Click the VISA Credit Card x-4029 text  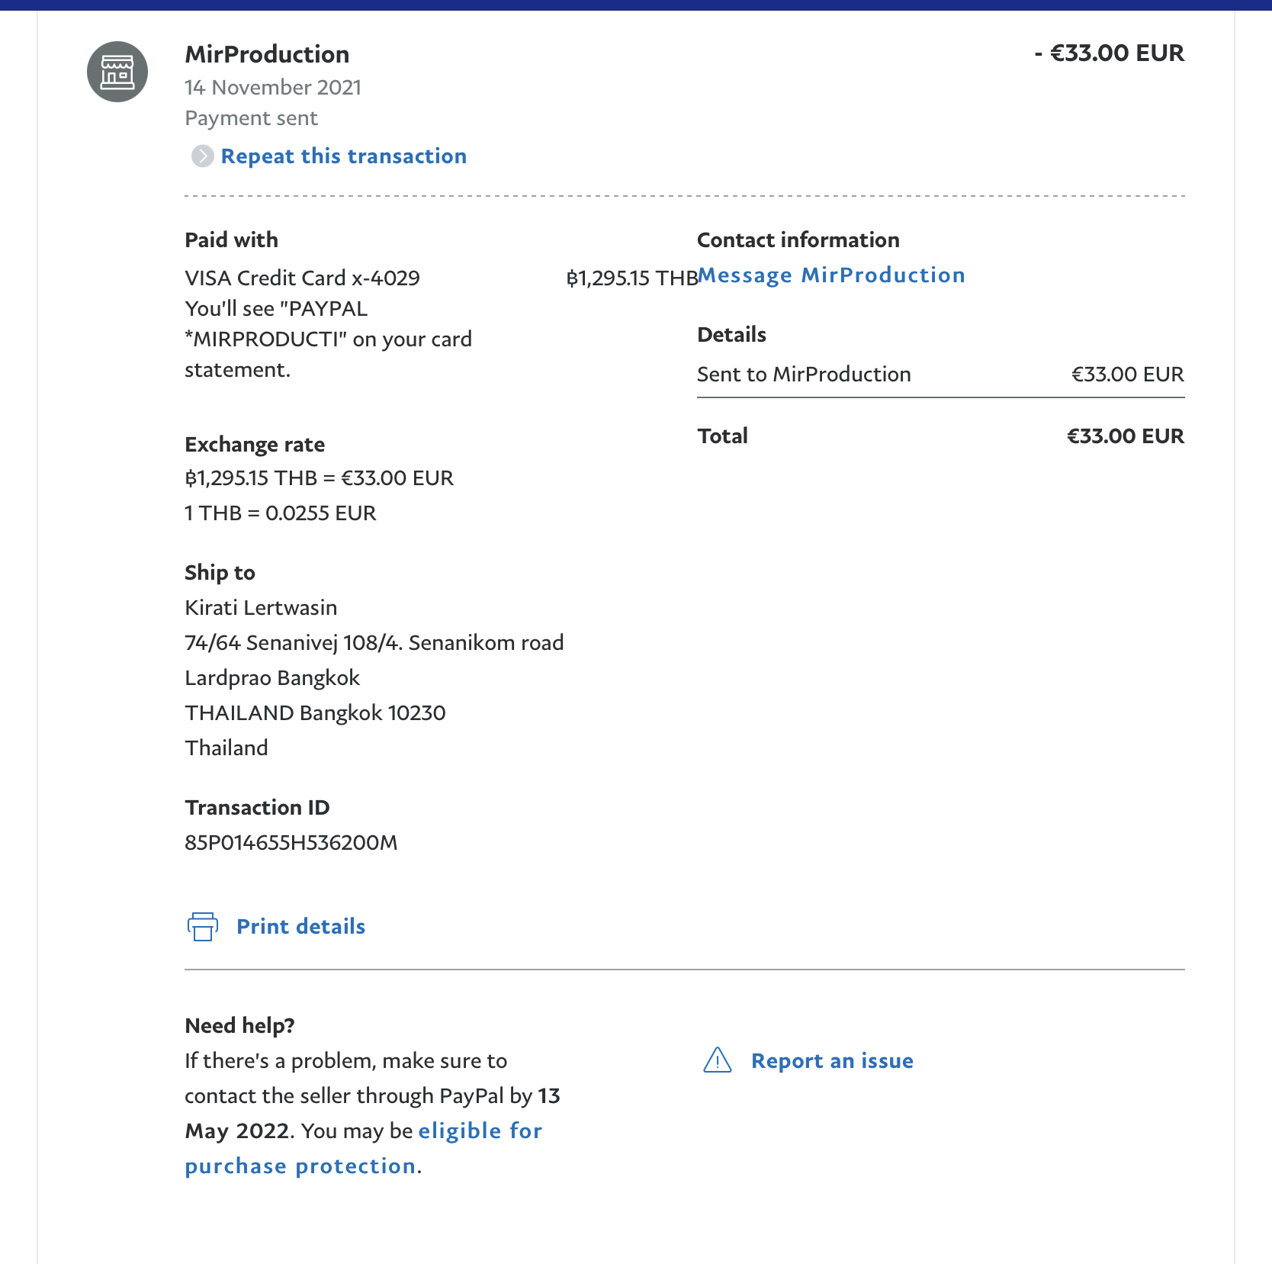pyautogui.click(x=302, y=278)
